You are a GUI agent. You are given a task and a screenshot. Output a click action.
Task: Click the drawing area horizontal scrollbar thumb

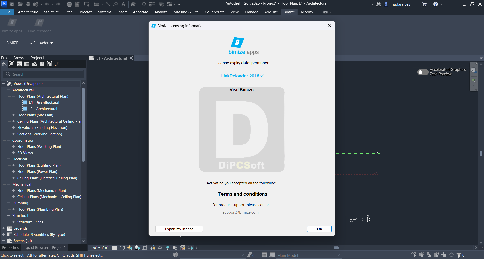coord(336,248)
